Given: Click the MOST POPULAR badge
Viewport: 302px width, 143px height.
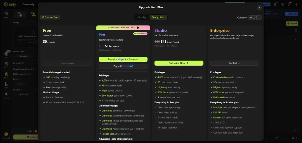Looking at the screenshot, I should pyautogui.click(x=140, y=34).
